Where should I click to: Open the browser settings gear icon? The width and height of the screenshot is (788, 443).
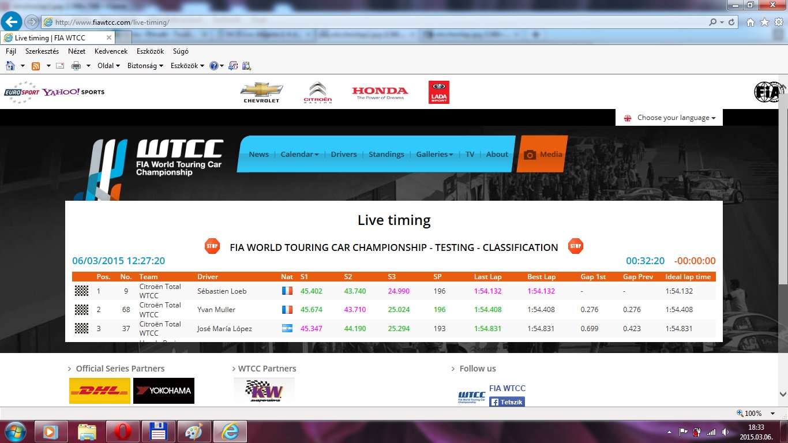pyautogui.click(x=778, y=22)
